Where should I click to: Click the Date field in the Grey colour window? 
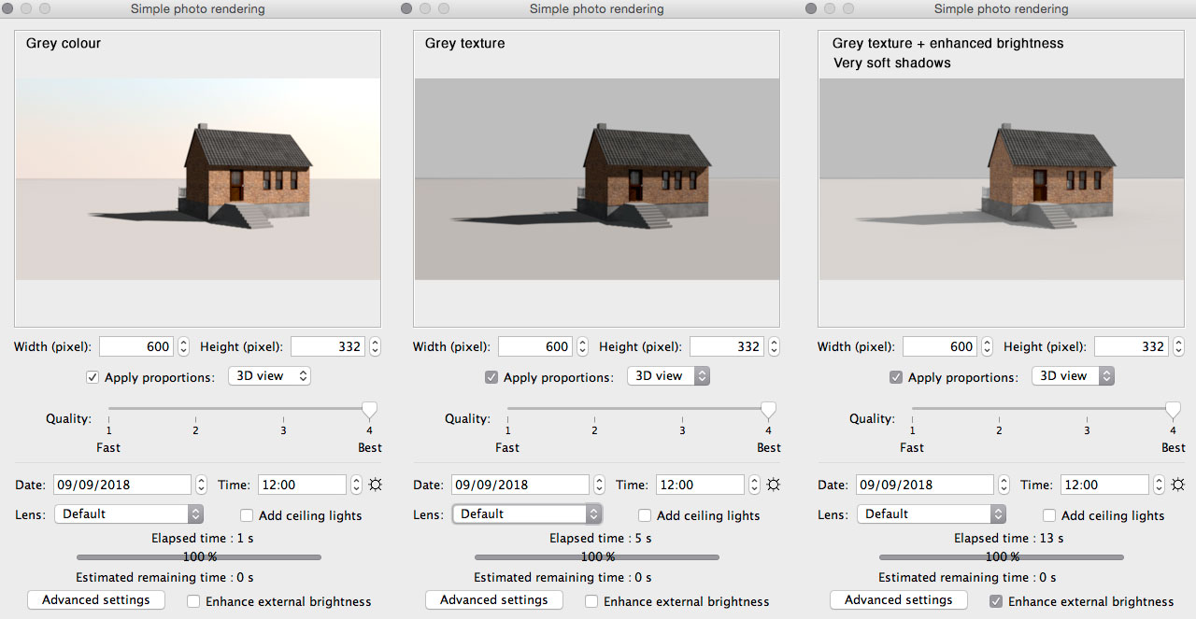(x=122, y=485)
